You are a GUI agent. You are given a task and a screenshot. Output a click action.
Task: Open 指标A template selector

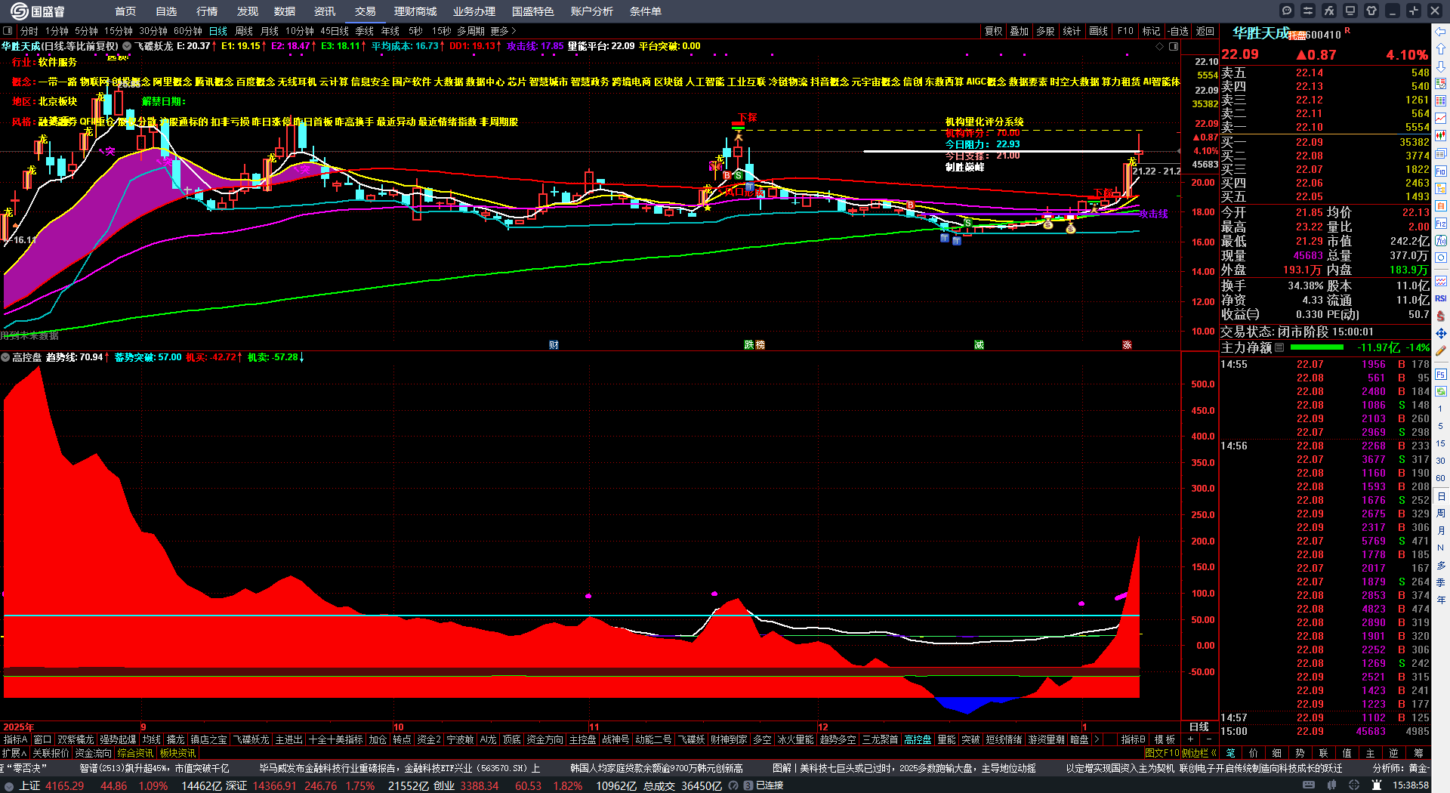pyautogui.click(x=15, y=739)
